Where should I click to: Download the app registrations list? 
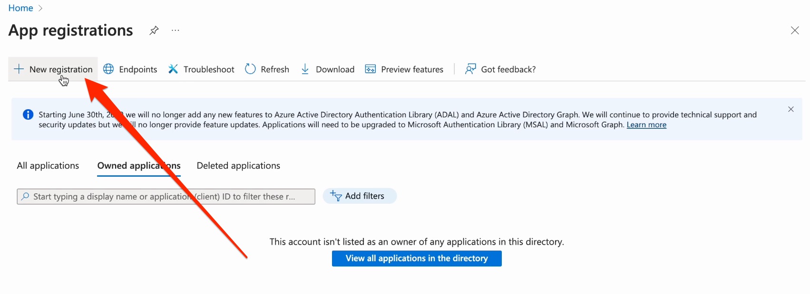point(328,69)
